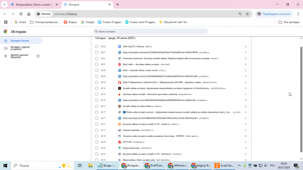Open Task View in taskbar
The image size is (303, 170).
pyautogui.click(x=80, y=166)
